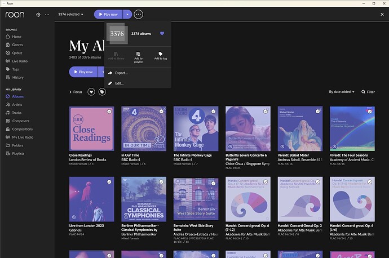The image size is (389, 258).
Task: Open Bernstein West Side Story Suite cover
Action: click(196, 199)
